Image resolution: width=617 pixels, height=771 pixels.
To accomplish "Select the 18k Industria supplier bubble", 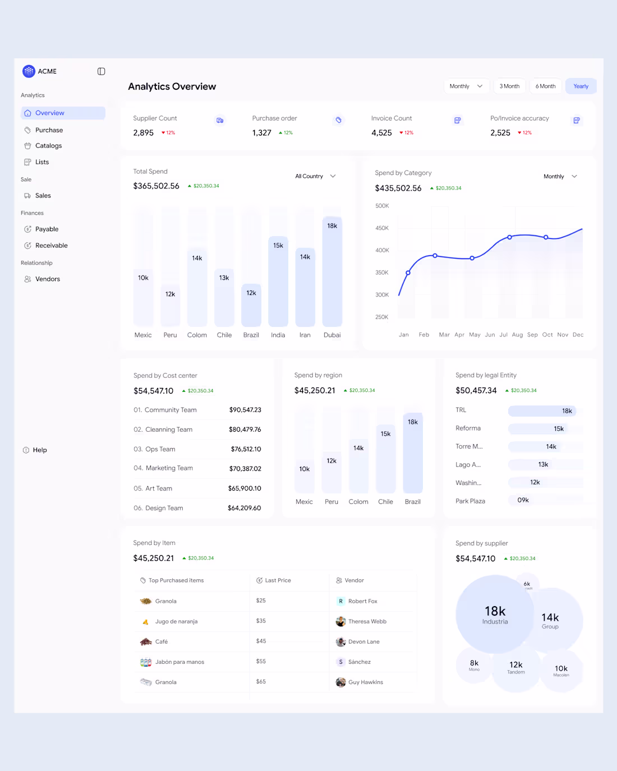I will pos(495,614).
